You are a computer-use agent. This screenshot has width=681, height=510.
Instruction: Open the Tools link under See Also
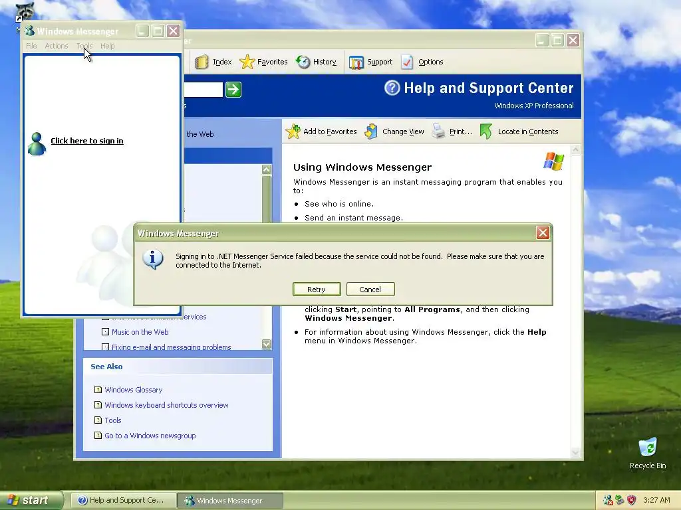coord(113,420)
